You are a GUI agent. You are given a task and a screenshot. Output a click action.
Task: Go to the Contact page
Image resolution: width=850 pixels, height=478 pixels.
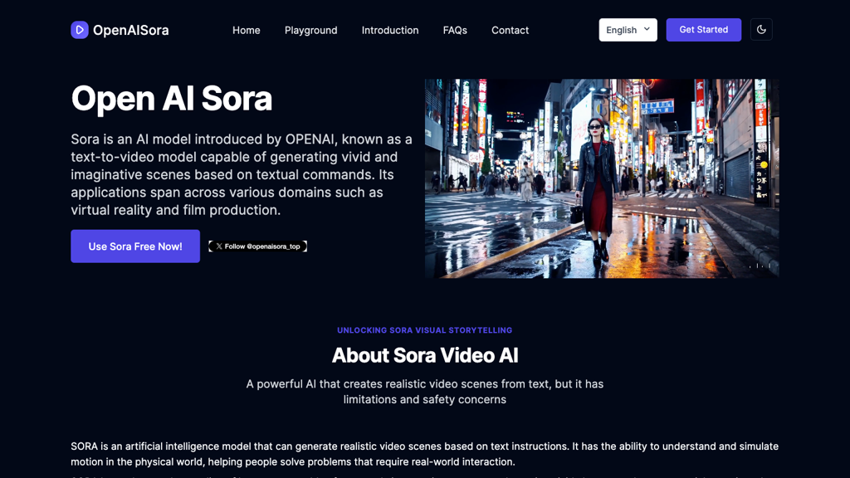tap(510, 30)
